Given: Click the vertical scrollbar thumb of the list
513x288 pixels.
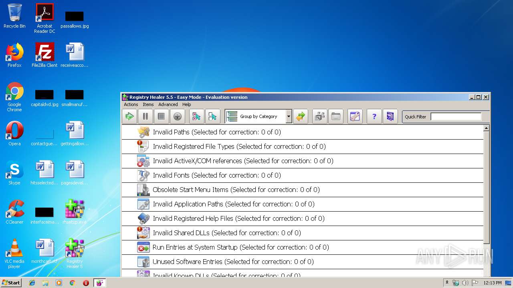Looking at the screenshot, I should click(487, 188).
